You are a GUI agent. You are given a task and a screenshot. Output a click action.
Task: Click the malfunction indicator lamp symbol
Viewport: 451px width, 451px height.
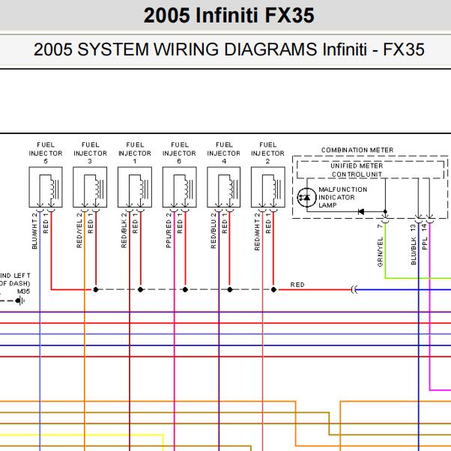click(x=306, y=197)
